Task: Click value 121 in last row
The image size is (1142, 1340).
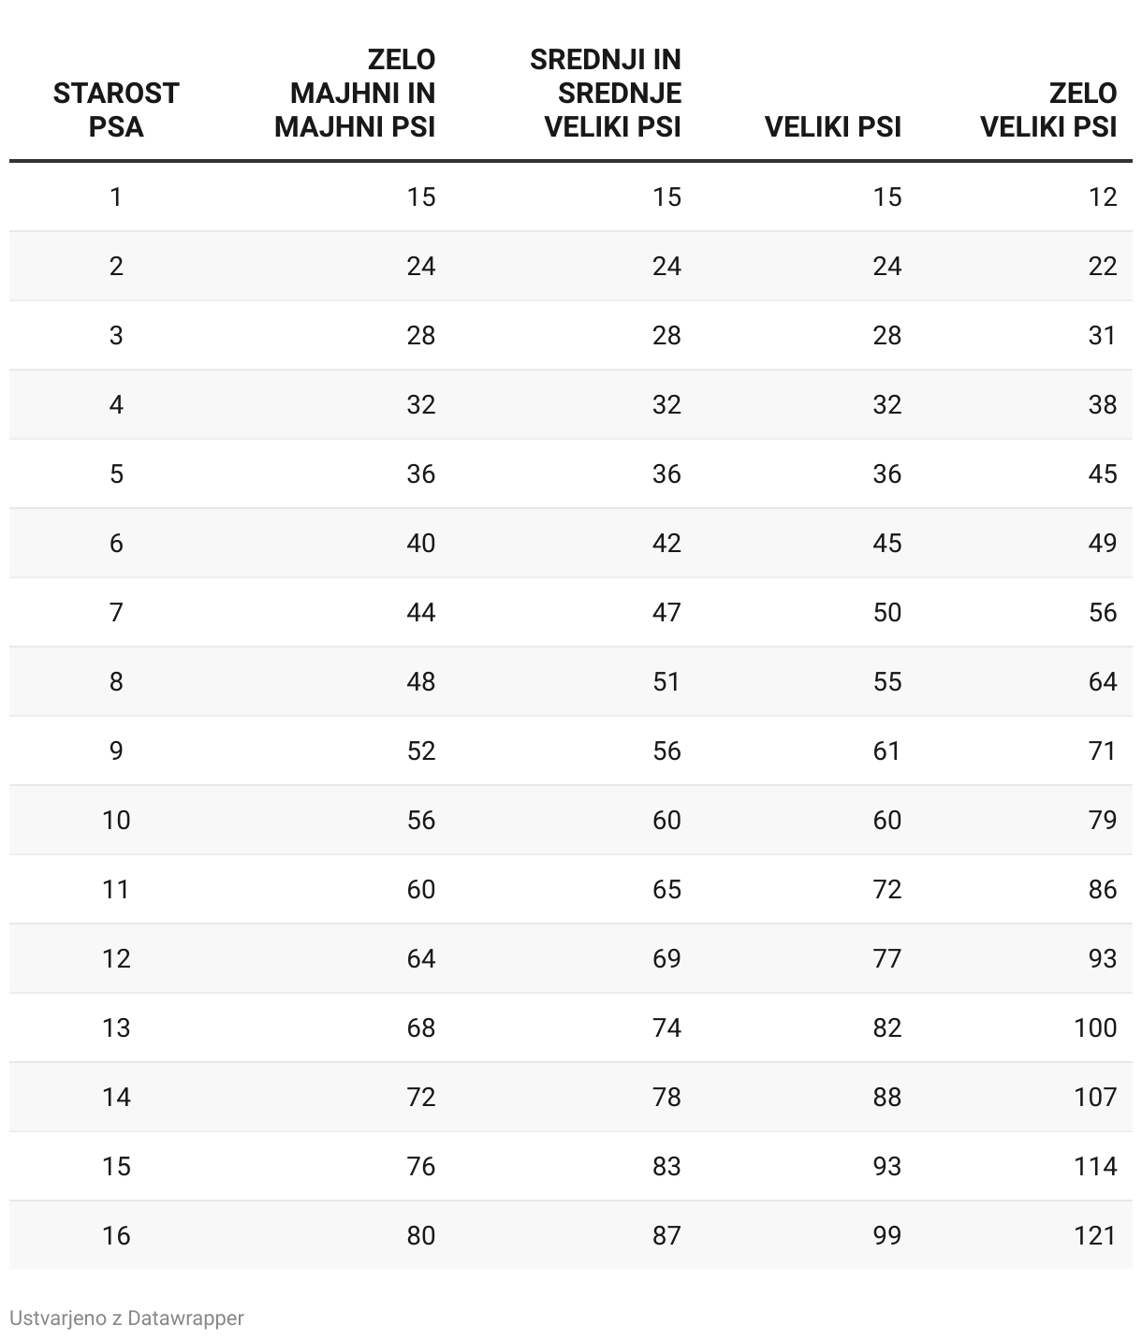Action: tap(1095, 1235)
